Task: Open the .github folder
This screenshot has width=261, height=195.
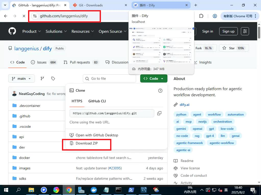Action: (x=25, y=116)
